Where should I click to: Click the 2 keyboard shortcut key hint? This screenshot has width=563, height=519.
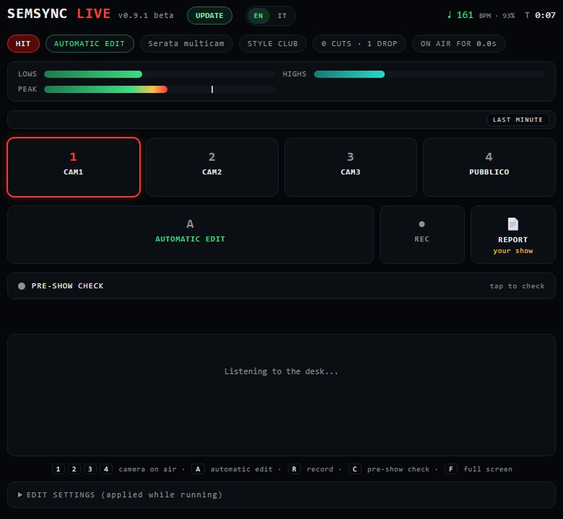point(74,469)
